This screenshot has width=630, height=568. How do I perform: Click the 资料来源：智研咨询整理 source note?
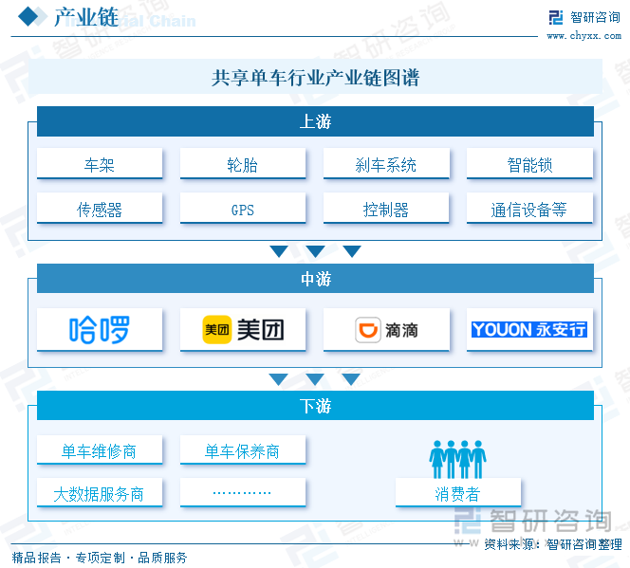[553, 544]
